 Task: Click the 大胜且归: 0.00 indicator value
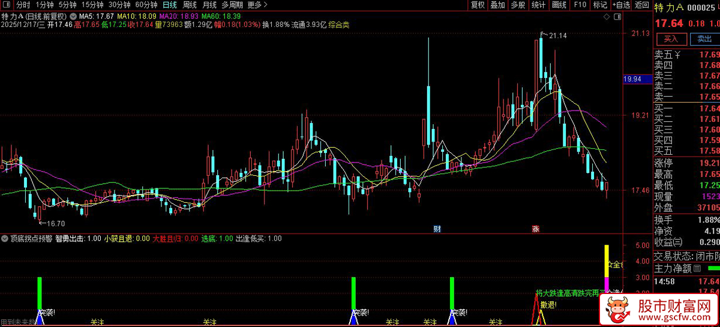click(x=176, y=238)
